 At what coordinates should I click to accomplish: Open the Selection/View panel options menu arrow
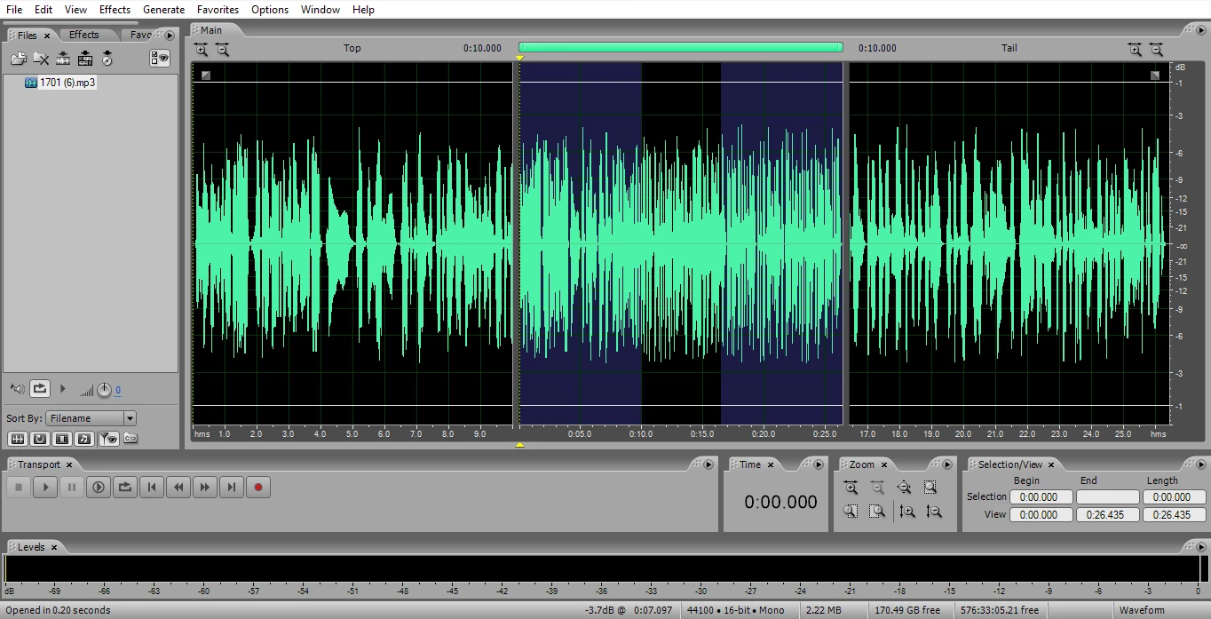(1199, 464)
